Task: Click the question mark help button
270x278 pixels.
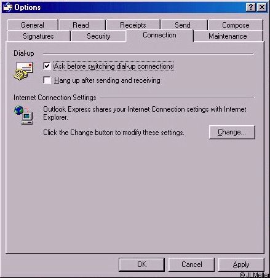Action: click(x=250, y=7)
